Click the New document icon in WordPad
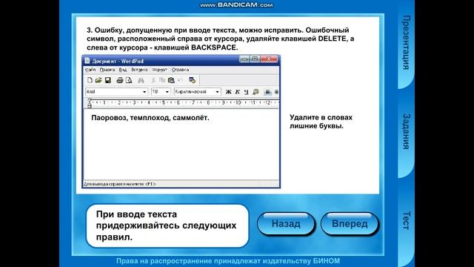The height and width of the screenshot is (267, 474). (90, 80)
